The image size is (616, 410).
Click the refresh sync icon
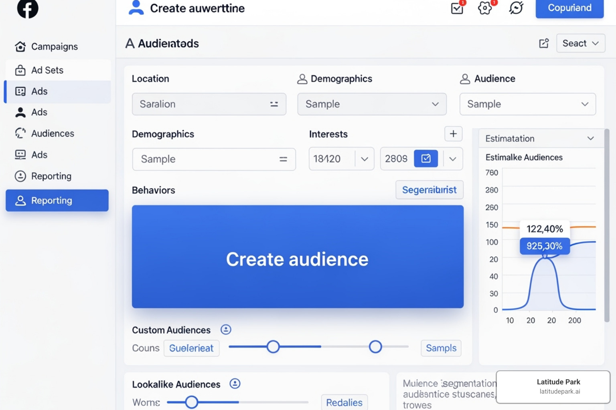point(516,8)
